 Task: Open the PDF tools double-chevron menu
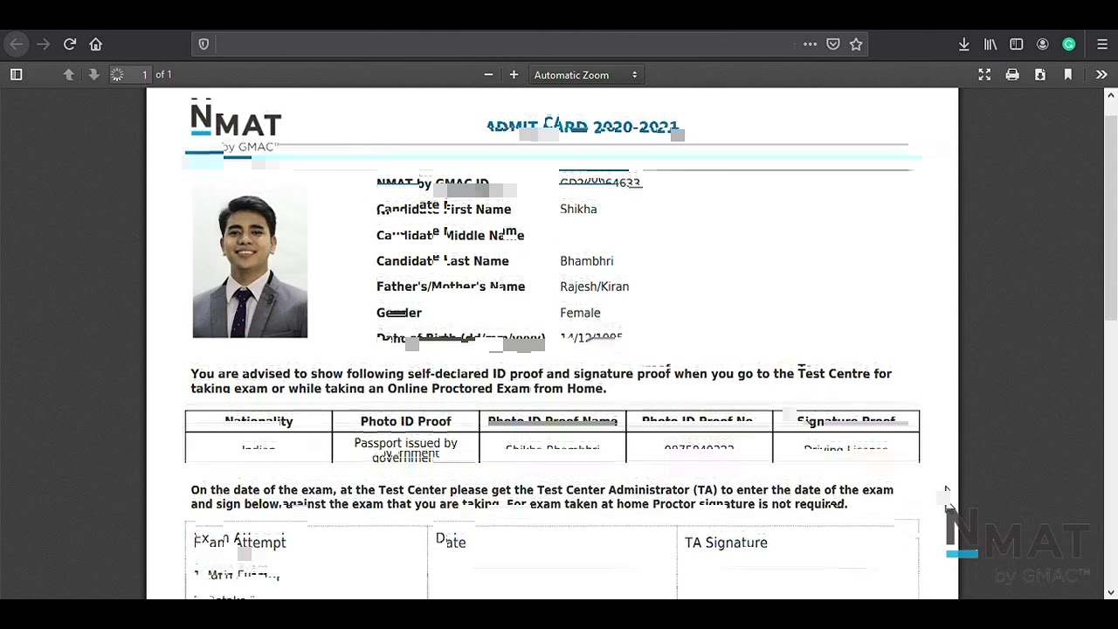(x=1101, y=75)
